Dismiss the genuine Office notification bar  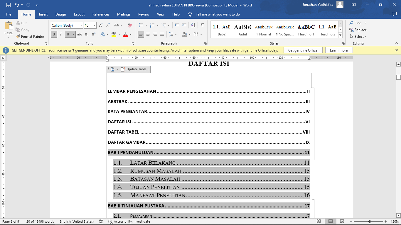tap(397, 50)
